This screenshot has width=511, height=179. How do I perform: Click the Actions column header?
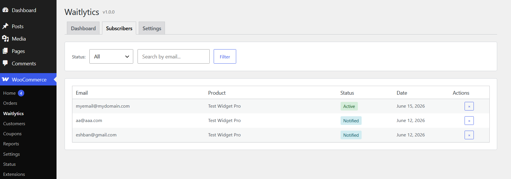pos(461,93)
